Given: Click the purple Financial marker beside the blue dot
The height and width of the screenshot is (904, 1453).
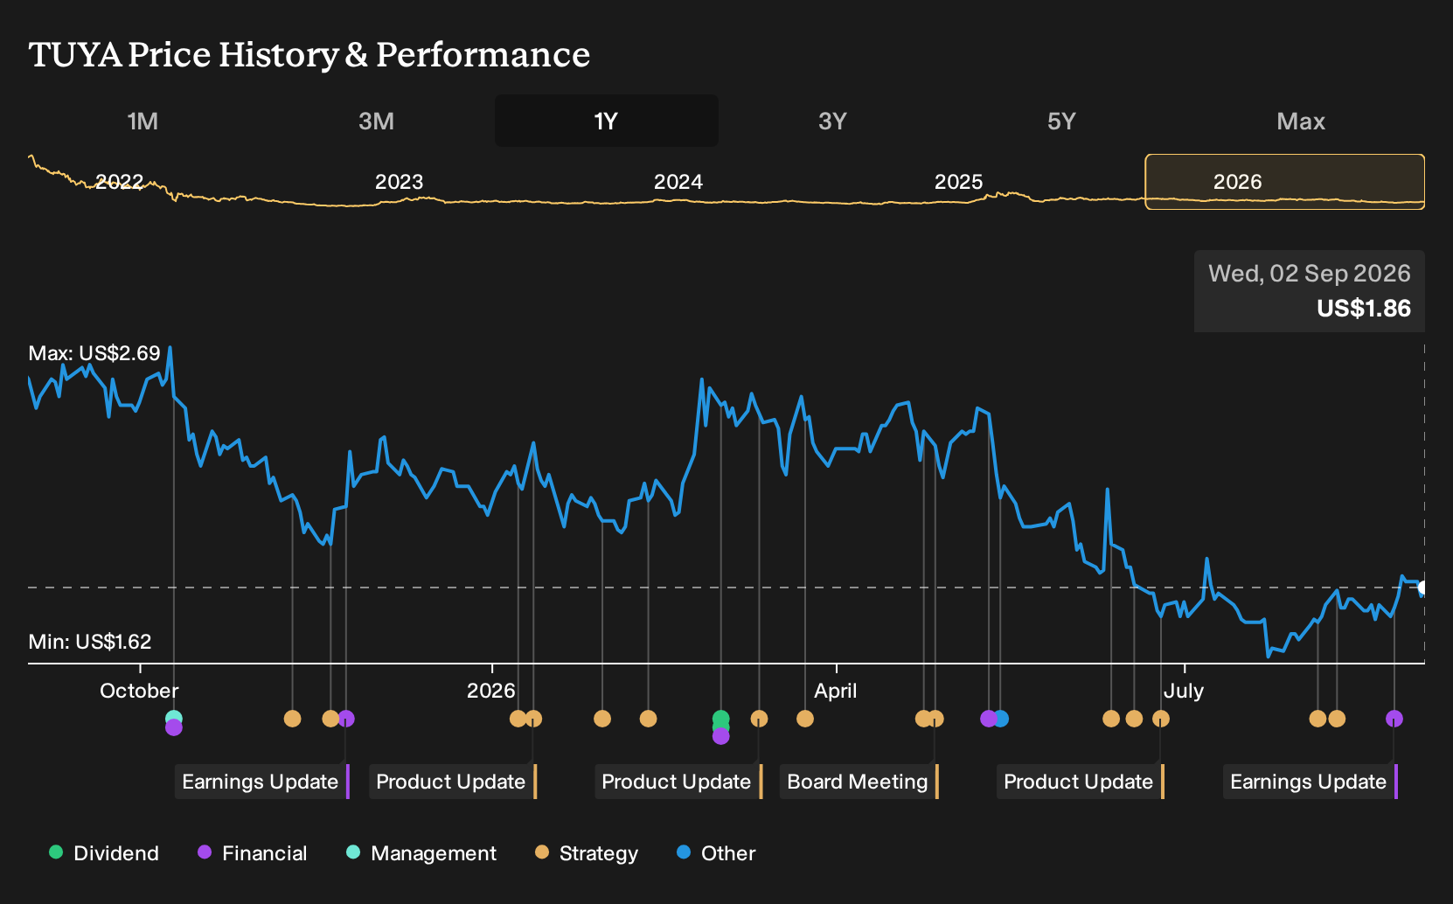Looking at the screenshot, I should tap(989, 719).
